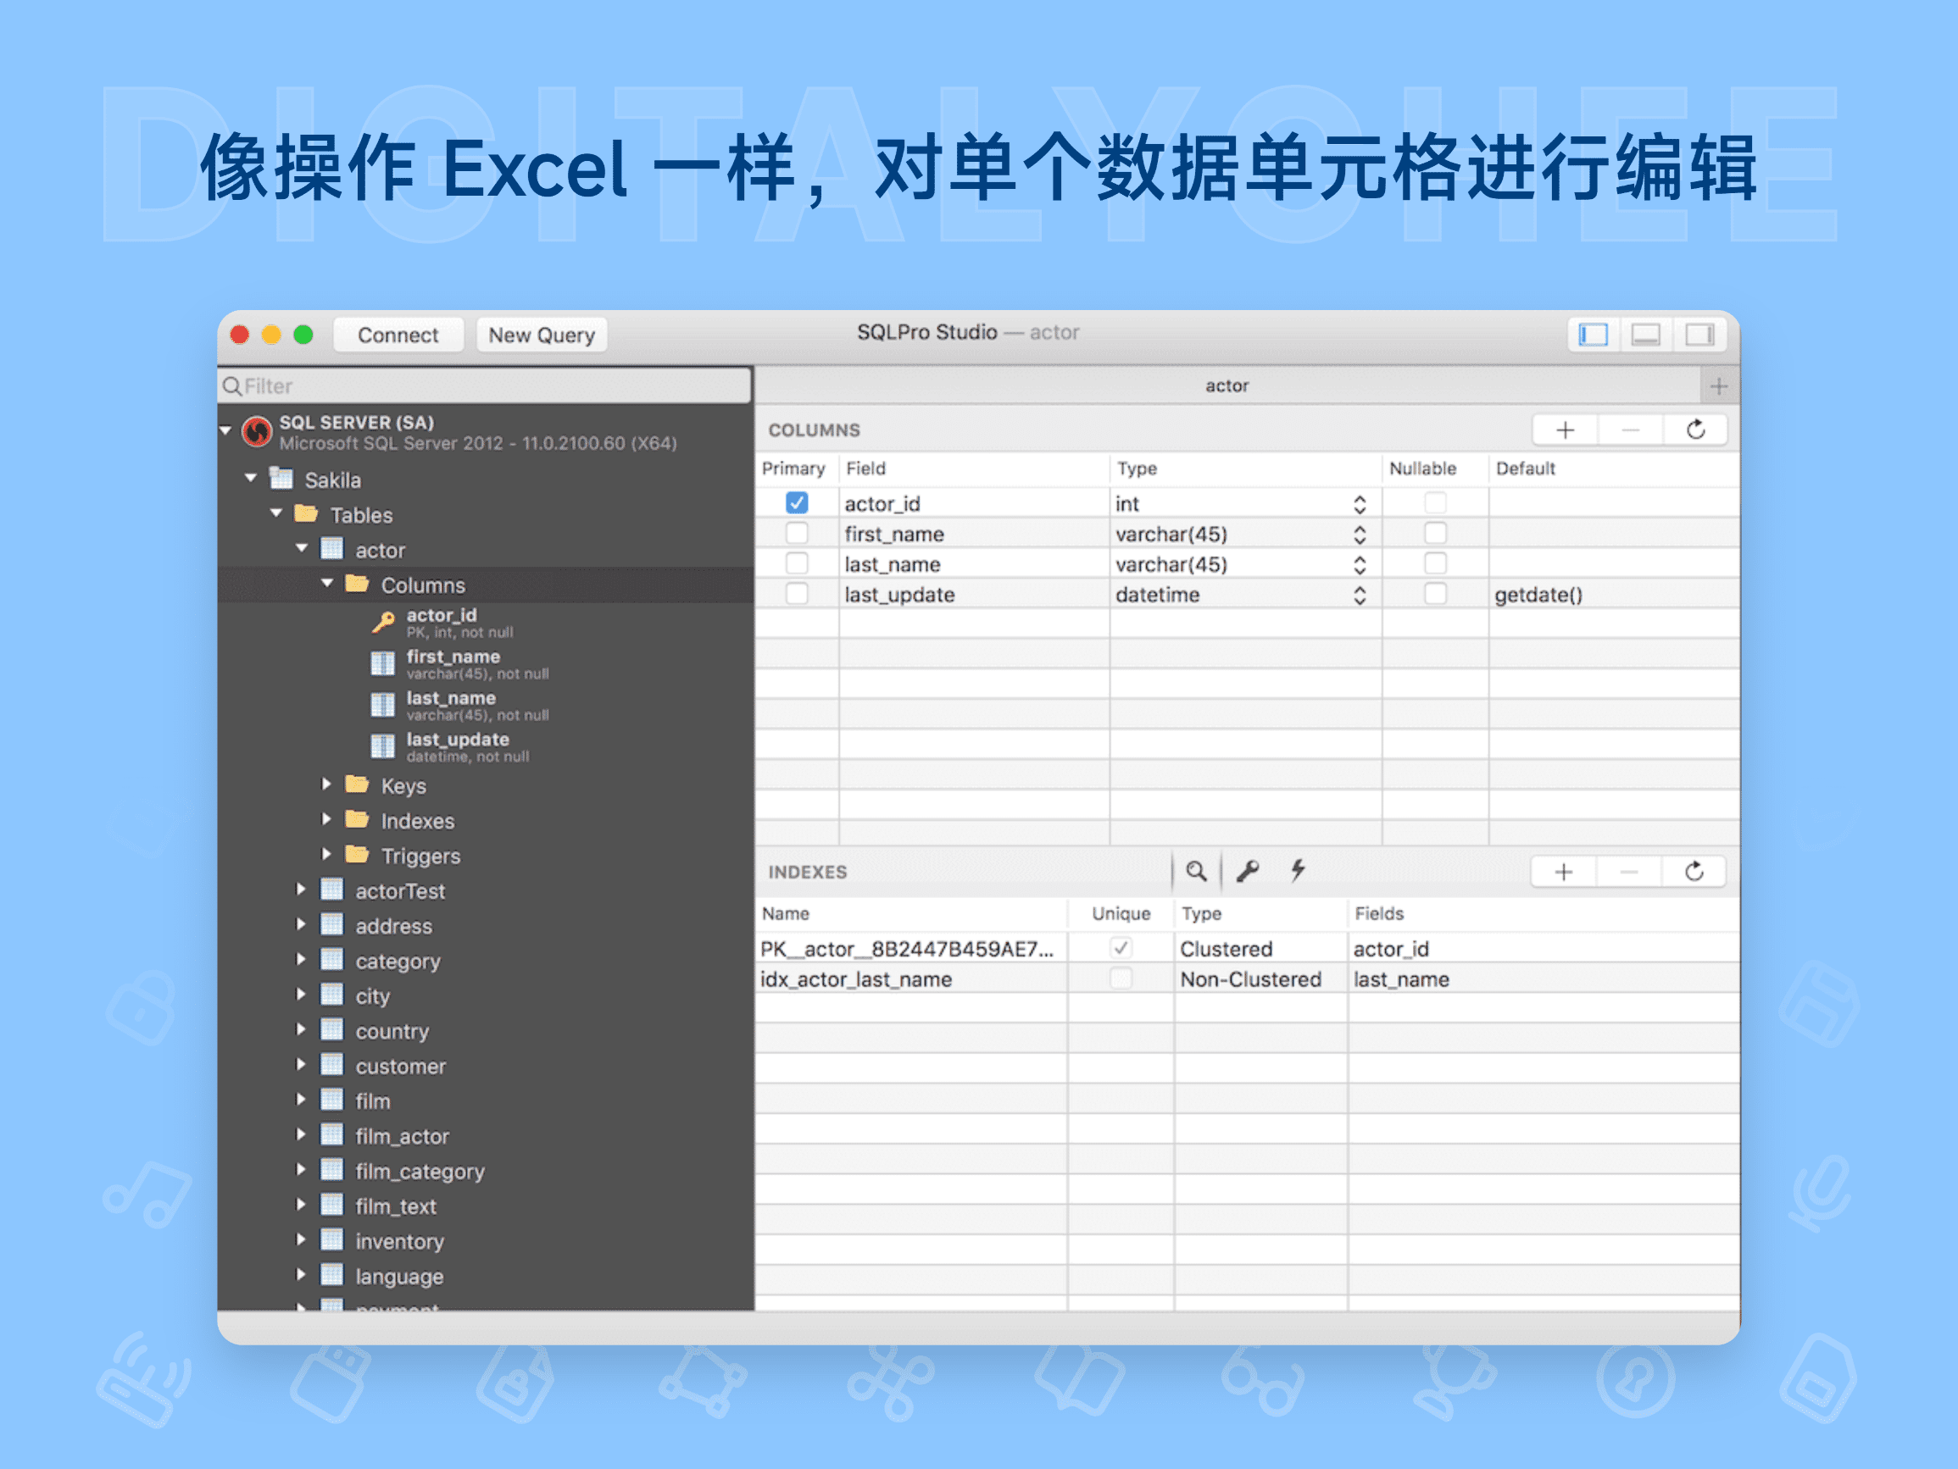Enable the Nullable checkbox for first_name
Viewport: 1958px width, 1469px height.
pyautogui.click(x=1434, y=532)
